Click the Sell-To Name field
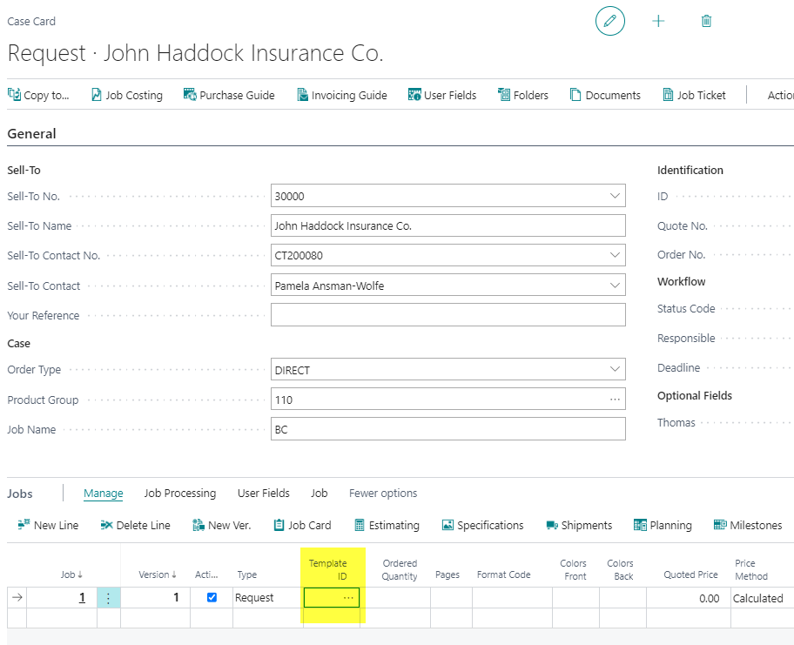794x645 pixels. point(447,225)
